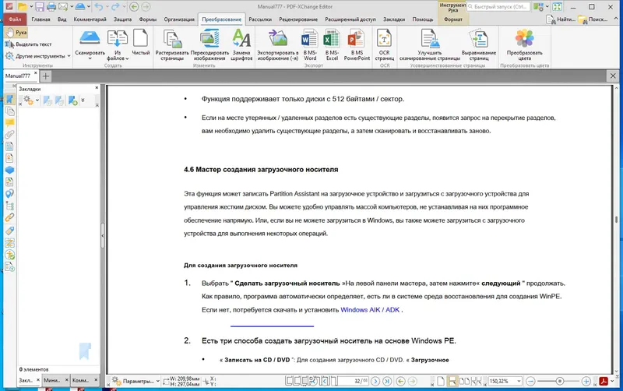Viewport: 623px width, 391px height.
Task: Switch to the Организация ribbon tab
Action: coord(179,19)
